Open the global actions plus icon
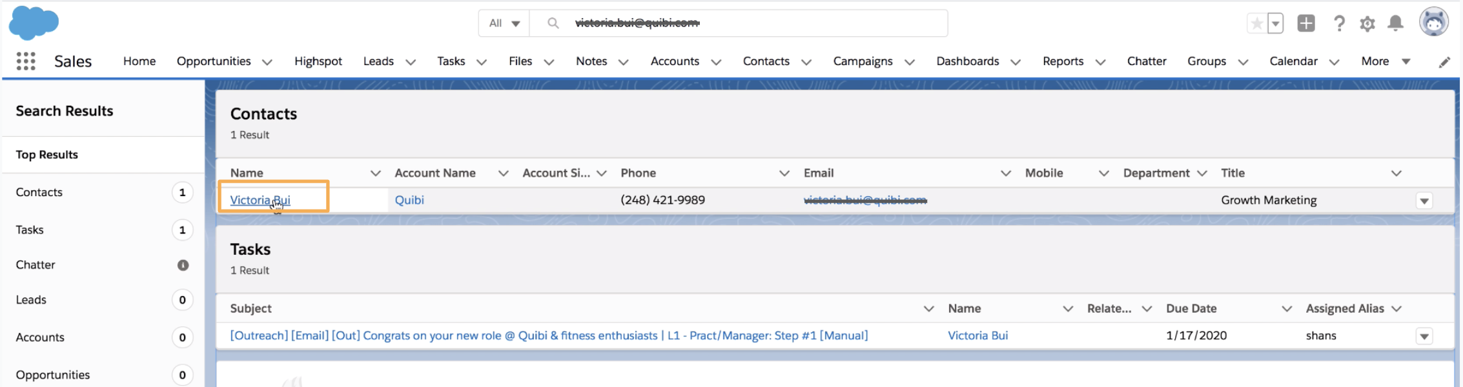Screen dimensions: 1463x387 (x=1306, y=23)
